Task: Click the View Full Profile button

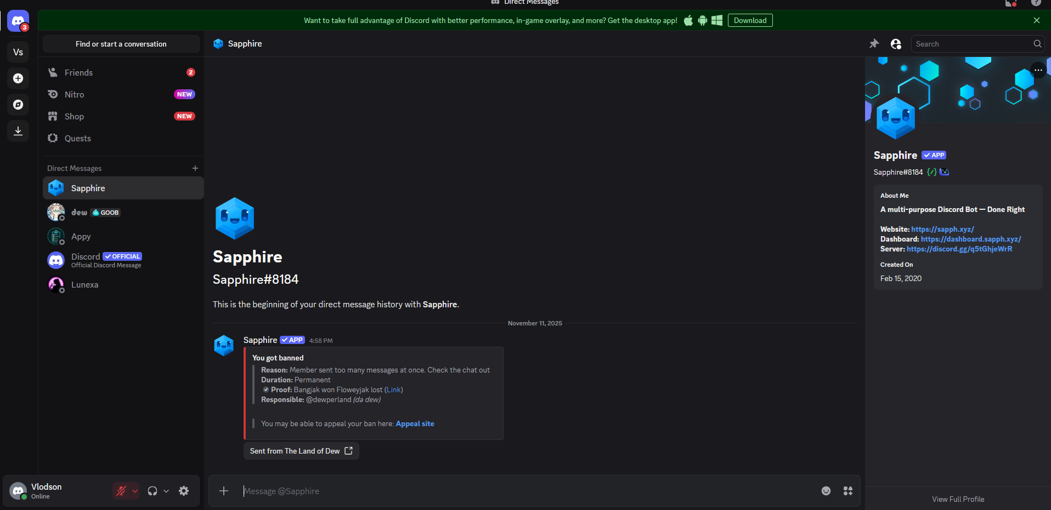Action: 958,499
